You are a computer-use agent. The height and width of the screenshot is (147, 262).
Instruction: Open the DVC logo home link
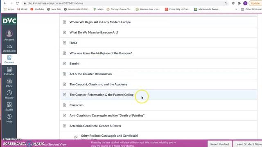click(9, 21)
